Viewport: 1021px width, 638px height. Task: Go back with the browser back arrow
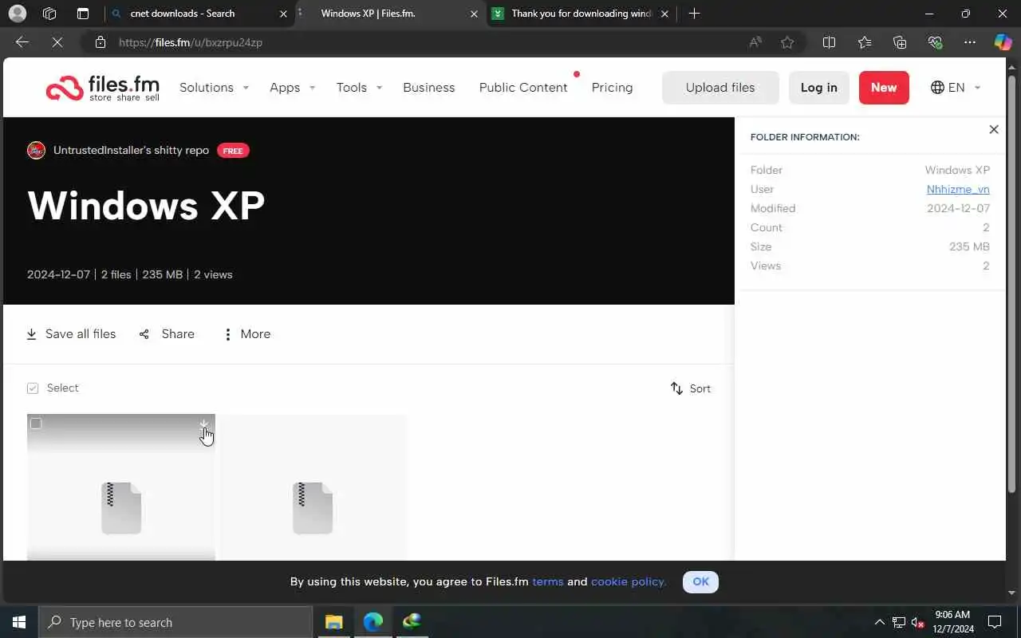22,42
